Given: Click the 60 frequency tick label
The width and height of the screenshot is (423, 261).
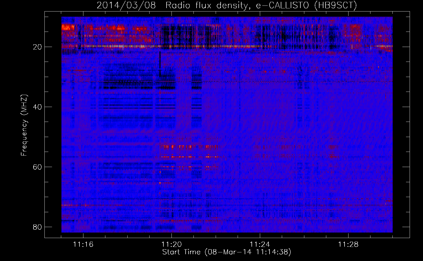Looking at the screenshot, I should tap(37, 167).
